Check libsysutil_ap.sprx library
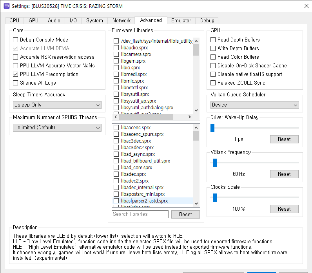The width and height of the screenshot is (312, 273). [x=116, y=101]
